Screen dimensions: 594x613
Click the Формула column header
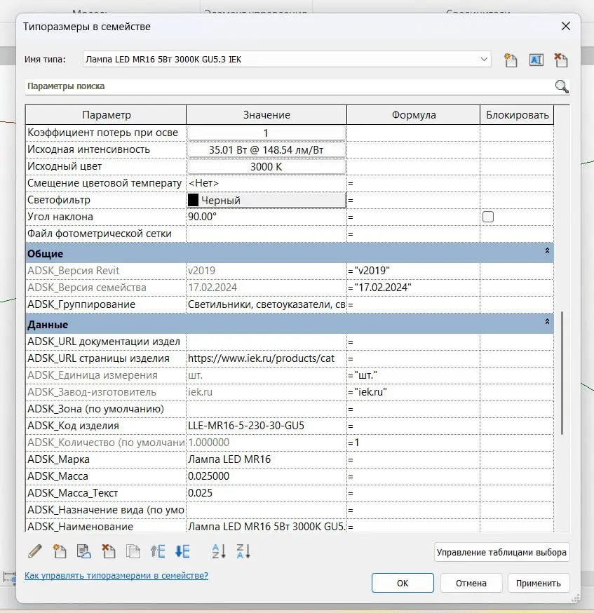(x=414, y=115)
